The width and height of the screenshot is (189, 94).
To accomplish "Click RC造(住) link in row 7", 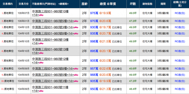I will click(x=180, y=61).
